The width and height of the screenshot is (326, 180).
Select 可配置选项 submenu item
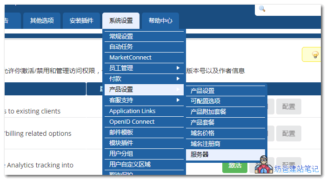click(x=226, y=101)
